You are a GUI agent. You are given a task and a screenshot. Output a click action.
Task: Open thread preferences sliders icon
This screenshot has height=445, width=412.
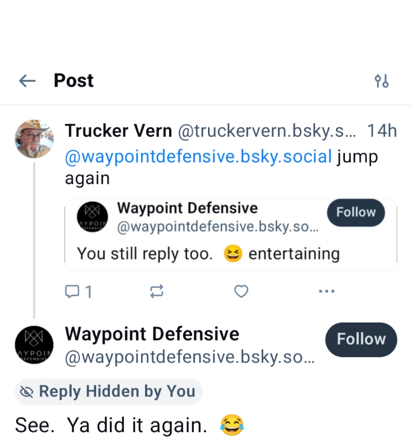(x=382, y=81)
